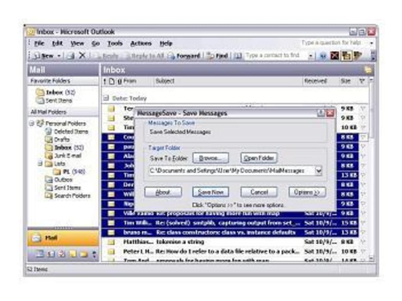The width and height of the screenshot is (402, 301).
Task: Click the Forward toolbar button
Action: [184, 56]
